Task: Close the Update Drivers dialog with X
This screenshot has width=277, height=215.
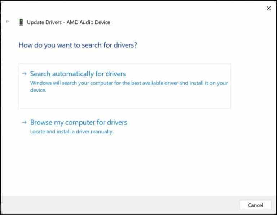Action: 268,8
